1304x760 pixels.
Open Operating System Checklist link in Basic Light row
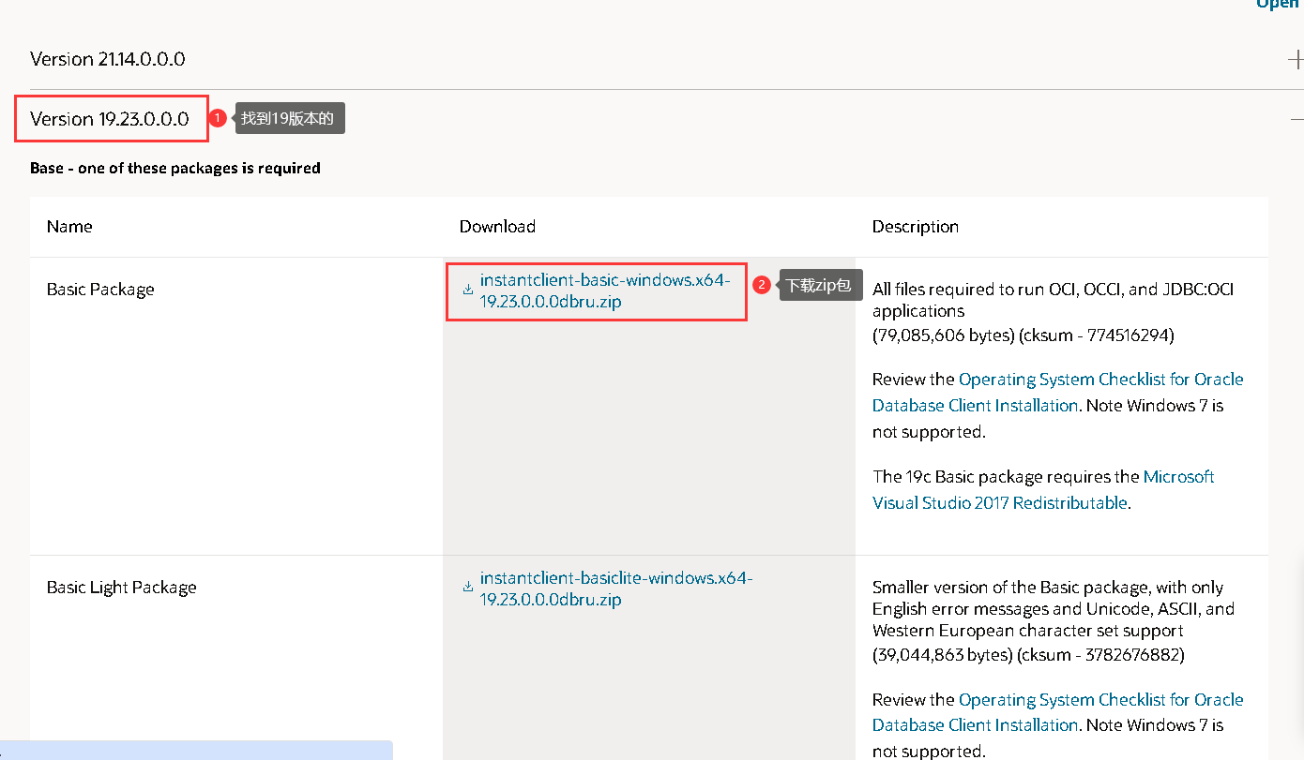point(1057,712)
